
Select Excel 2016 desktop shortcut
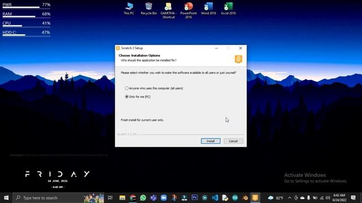229,9
